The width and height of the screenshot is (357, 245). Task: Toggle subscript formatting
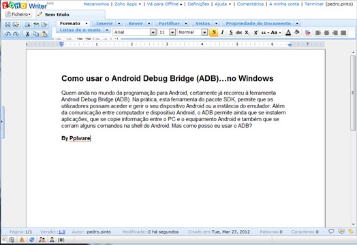(x=247, y=33)
